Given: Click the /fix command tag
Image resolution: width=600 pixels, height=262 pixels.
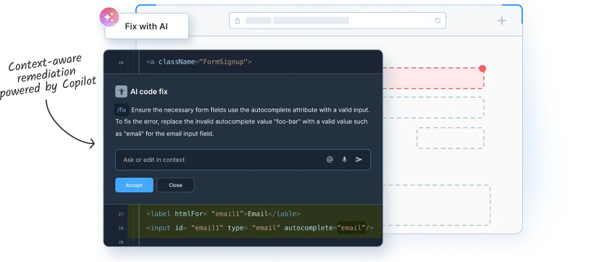Looking at the screenshot, I should pyautogui.click(x=122, y=110).
